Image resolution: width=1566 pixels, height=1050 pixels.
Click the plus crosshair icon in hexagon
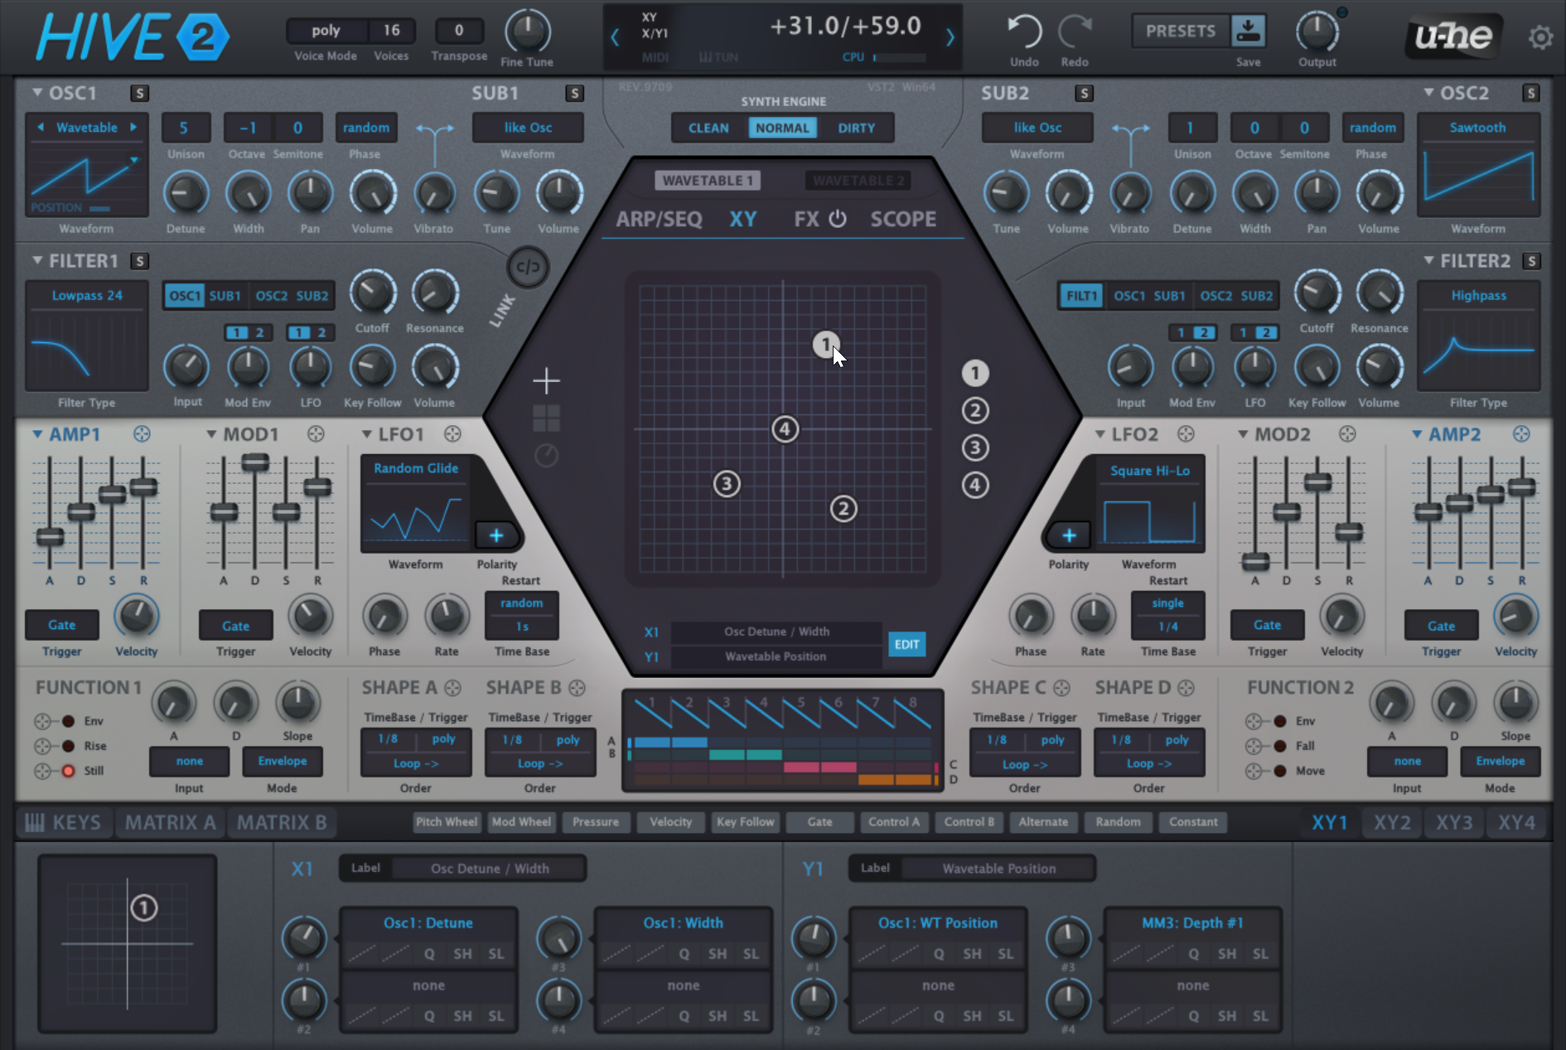546,381
